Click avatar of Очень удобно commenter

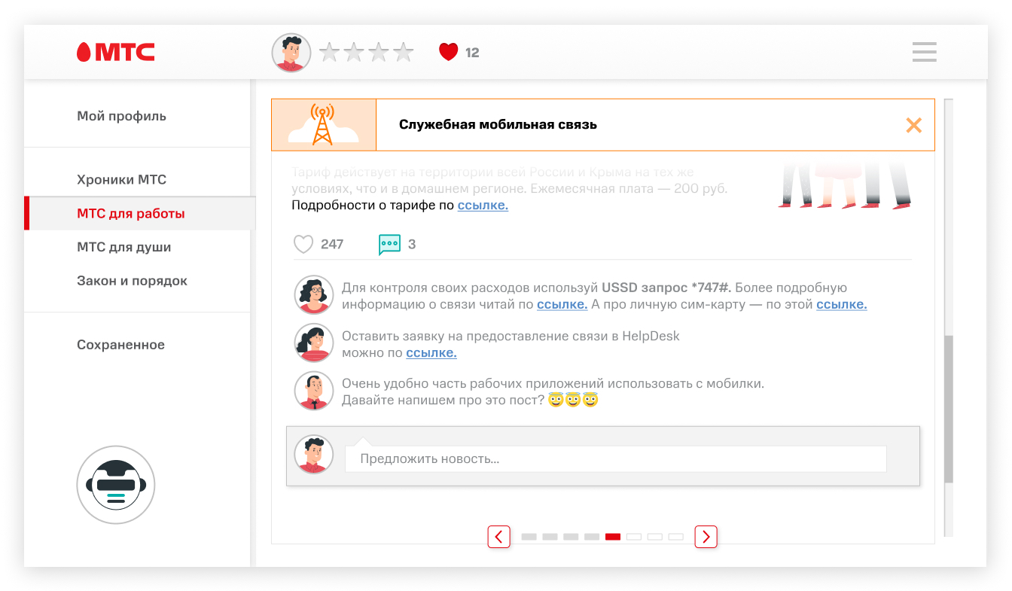point(313,391)
